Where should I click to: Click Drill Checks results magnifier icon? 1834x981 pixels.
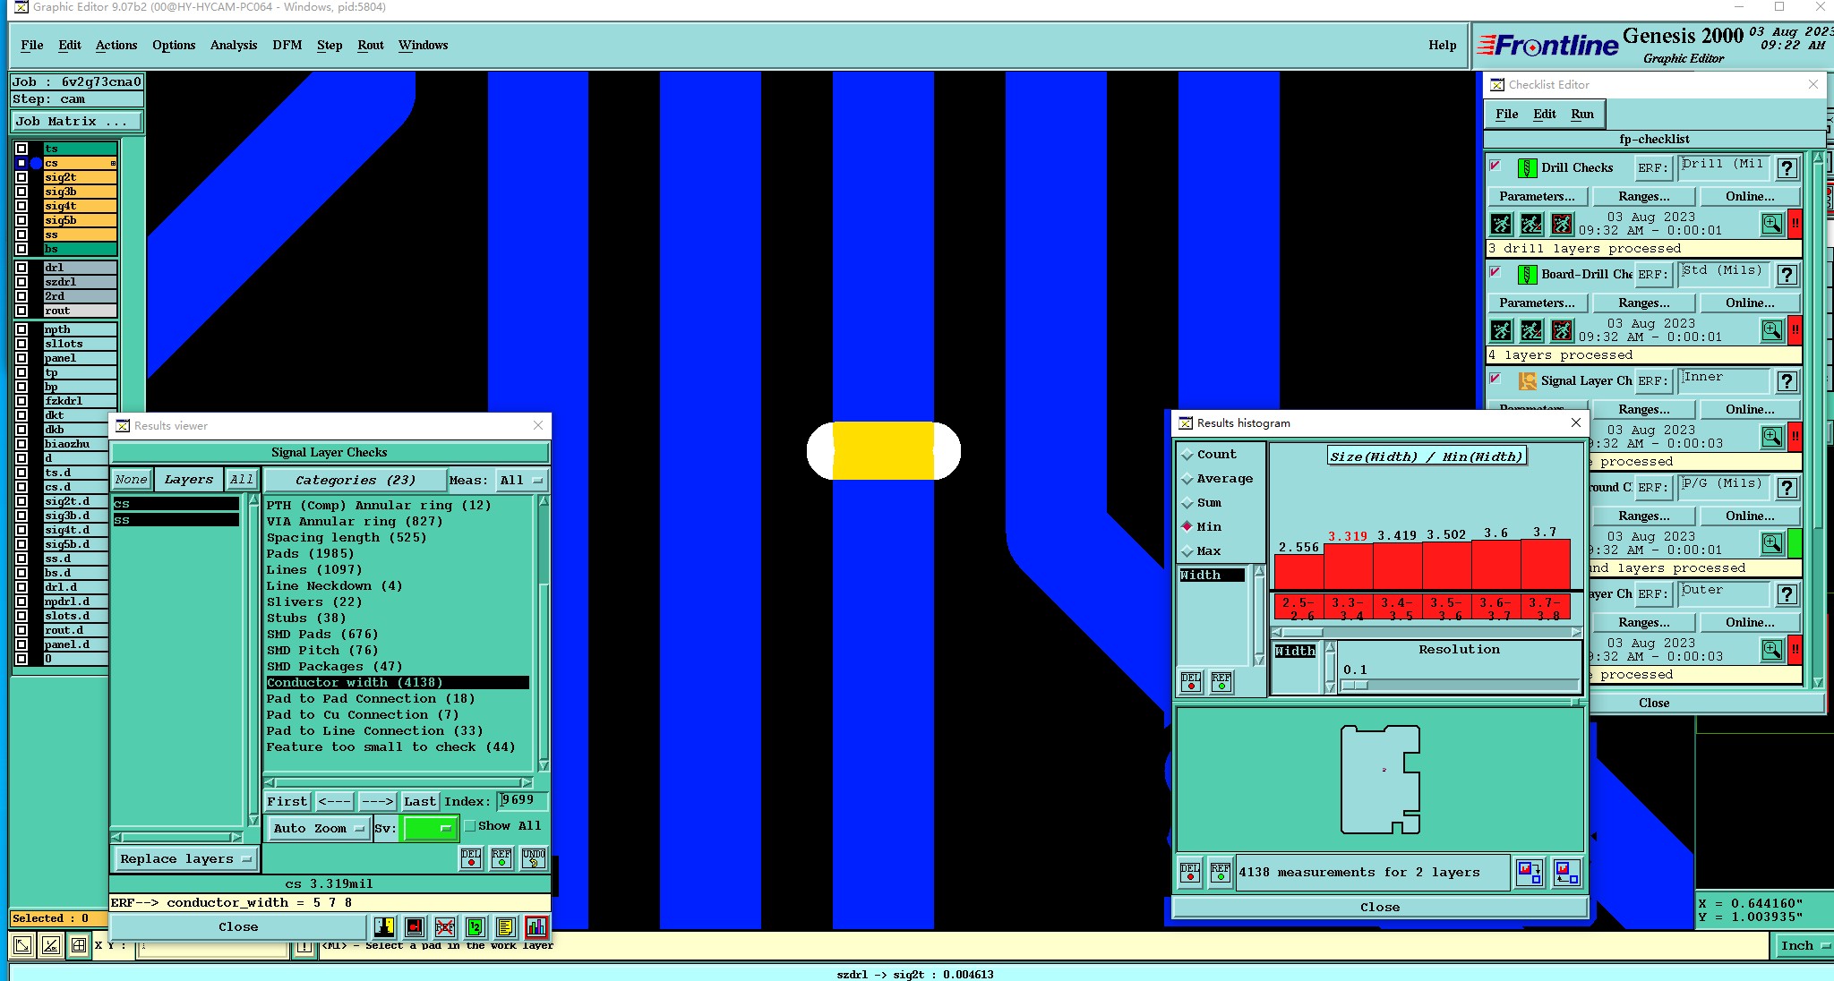click(x=1771, y=224)
